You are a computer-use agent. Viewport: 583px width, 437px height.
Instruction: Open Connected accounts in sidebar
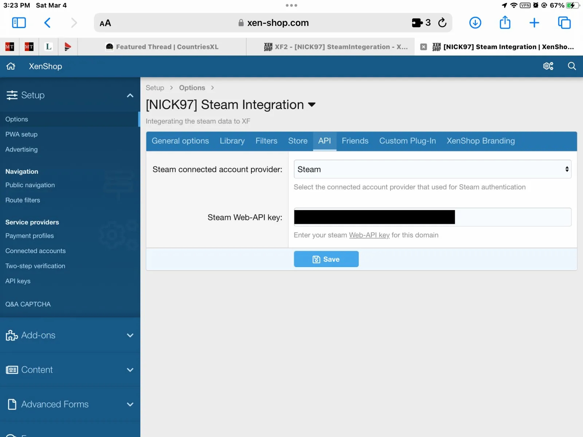pos(35,251)
